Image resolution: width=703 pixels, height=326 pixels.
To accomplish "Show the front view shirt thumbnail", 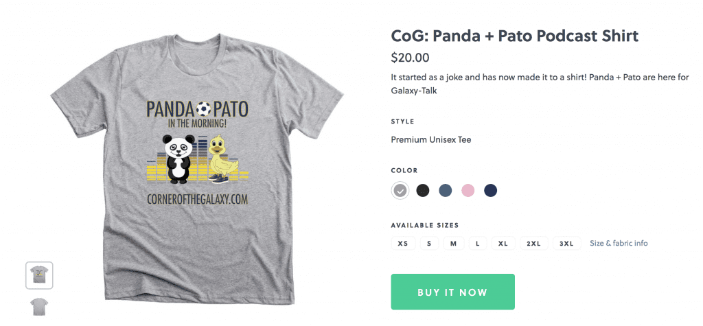I will click(x=39, y=275).
